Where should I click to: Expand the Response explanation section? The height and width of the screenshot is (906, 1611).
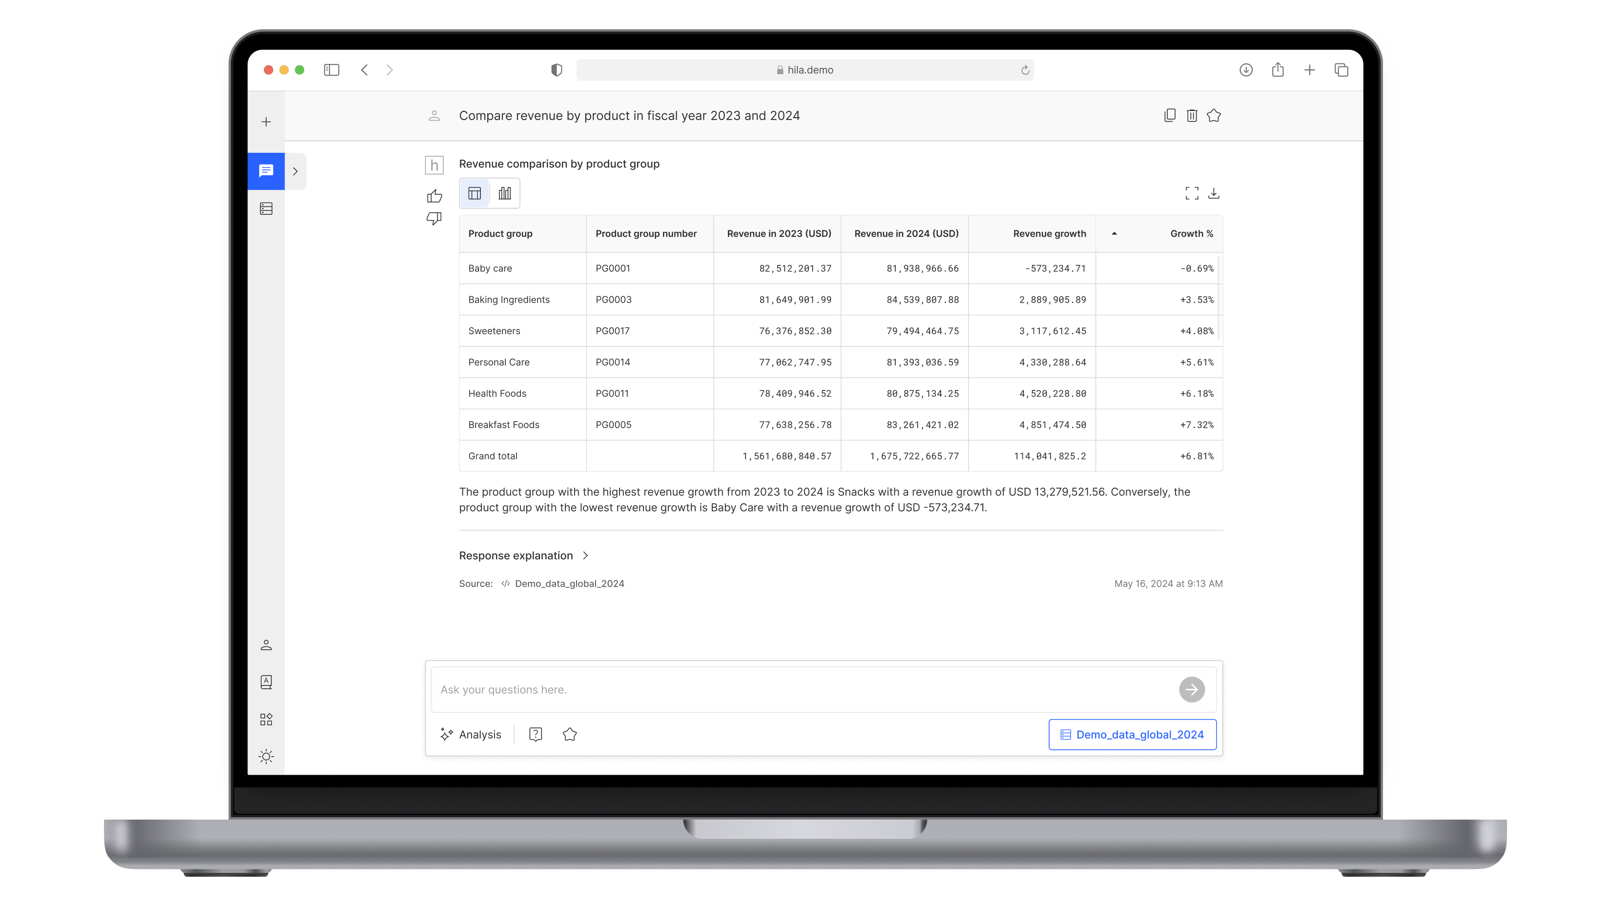point(523,555)
